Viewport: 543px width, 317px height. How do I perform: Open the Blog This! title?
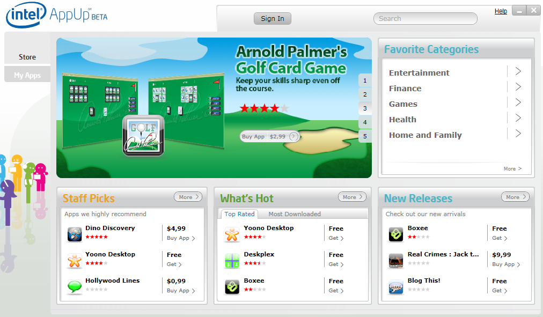pos(424,281)
